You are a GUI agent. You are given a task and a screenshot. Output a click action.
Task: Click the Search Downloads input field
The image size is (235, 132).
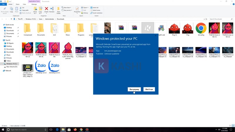(x=220, y=19)
